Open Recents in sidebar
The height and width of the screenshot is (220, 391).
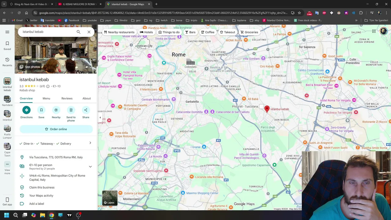7,62
